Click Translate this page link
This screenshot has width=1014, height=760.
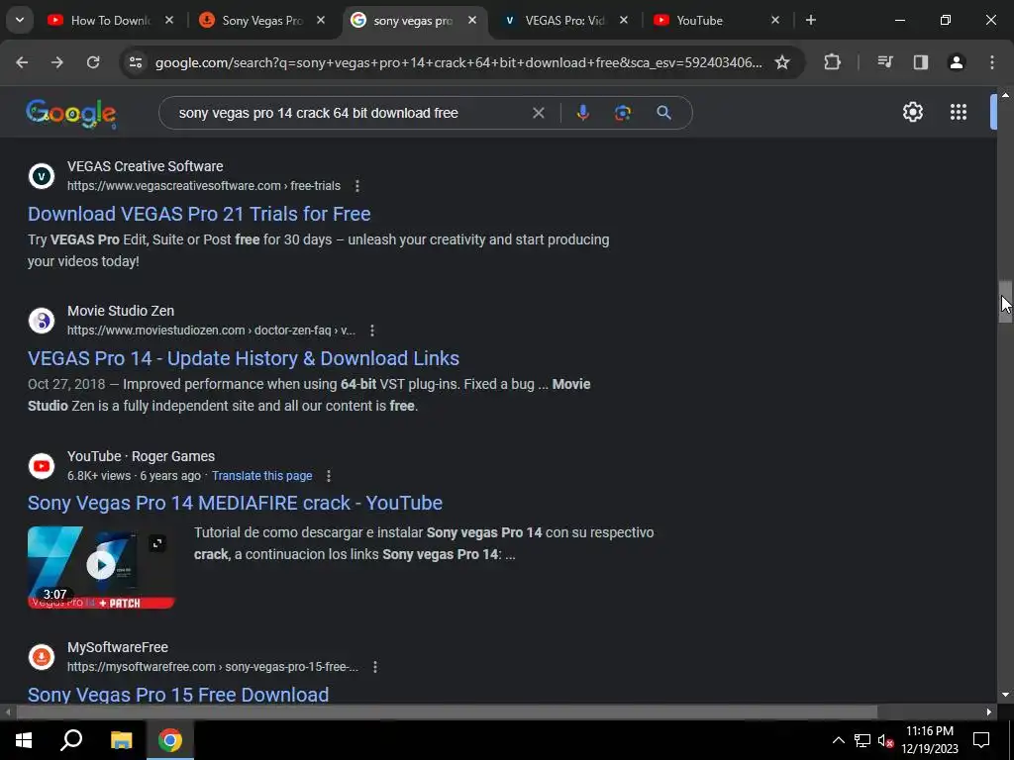(x=261, y=476)
